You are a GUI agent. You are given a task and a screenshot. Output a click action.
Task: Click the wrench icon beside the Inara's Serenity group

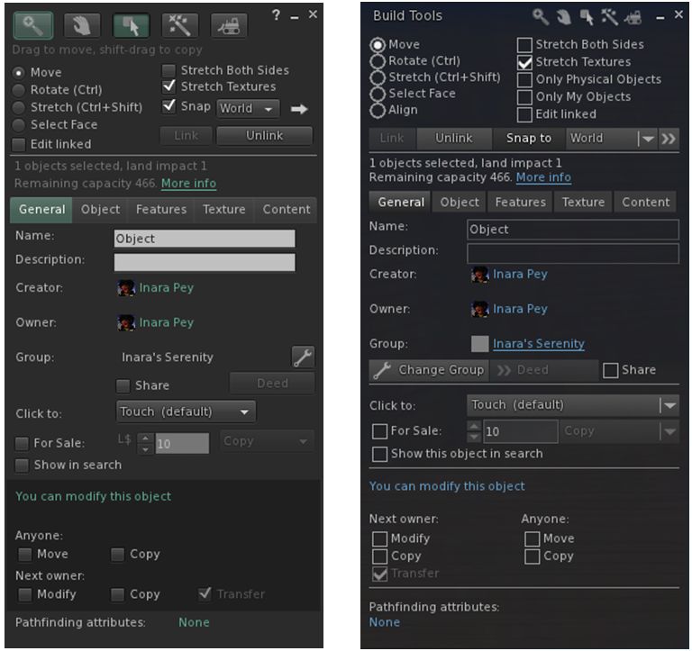(303, 357)
